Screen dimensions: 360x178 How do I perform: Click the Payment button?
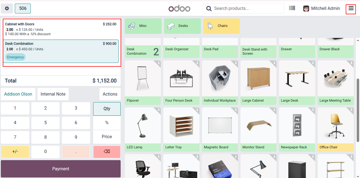pos(61,169)
